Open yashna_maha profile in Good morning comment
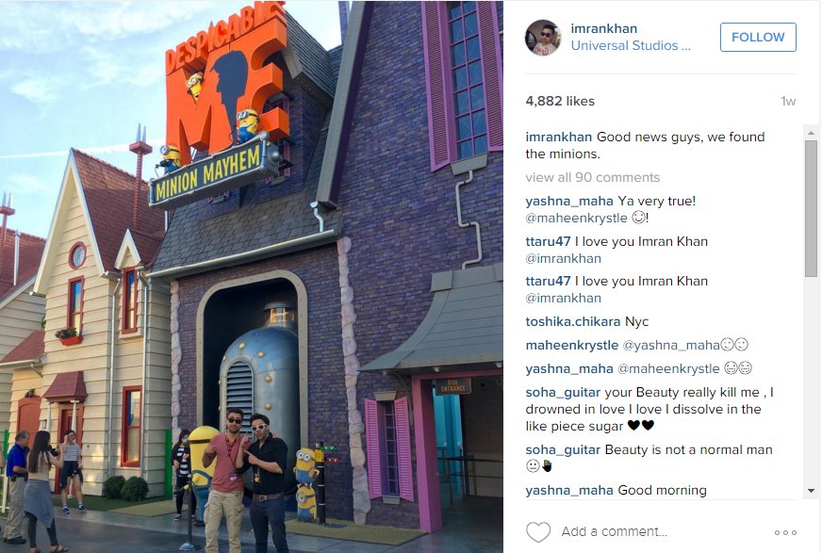 (569, 490)
